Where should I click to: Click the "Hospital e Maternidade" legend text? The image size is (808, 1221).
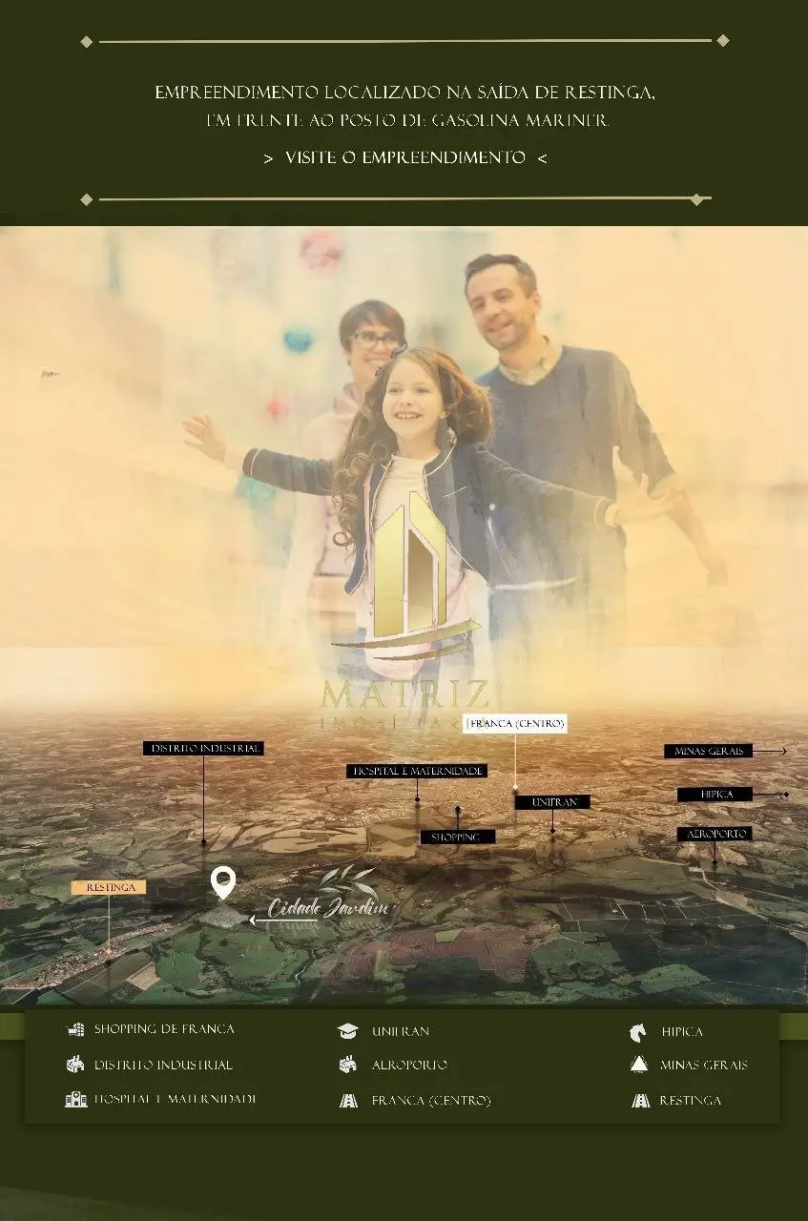click(x=175, y=1099)
